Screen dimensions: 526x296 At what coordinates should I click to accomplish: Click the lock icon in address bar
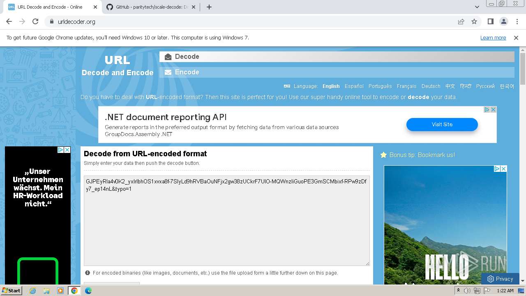tap(51, 21)
